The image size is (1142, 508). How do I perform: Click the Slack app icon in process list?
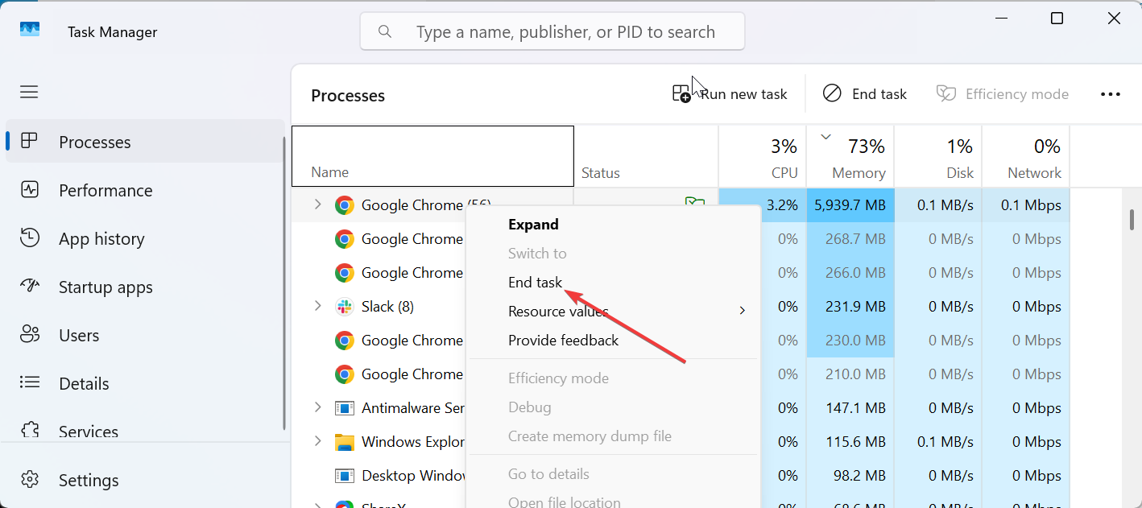tap(345, 307)
